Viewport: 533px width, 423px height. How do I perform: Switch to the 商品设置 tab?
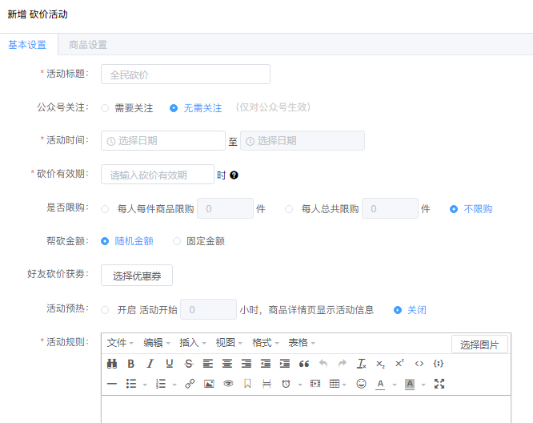coord(88,45)
